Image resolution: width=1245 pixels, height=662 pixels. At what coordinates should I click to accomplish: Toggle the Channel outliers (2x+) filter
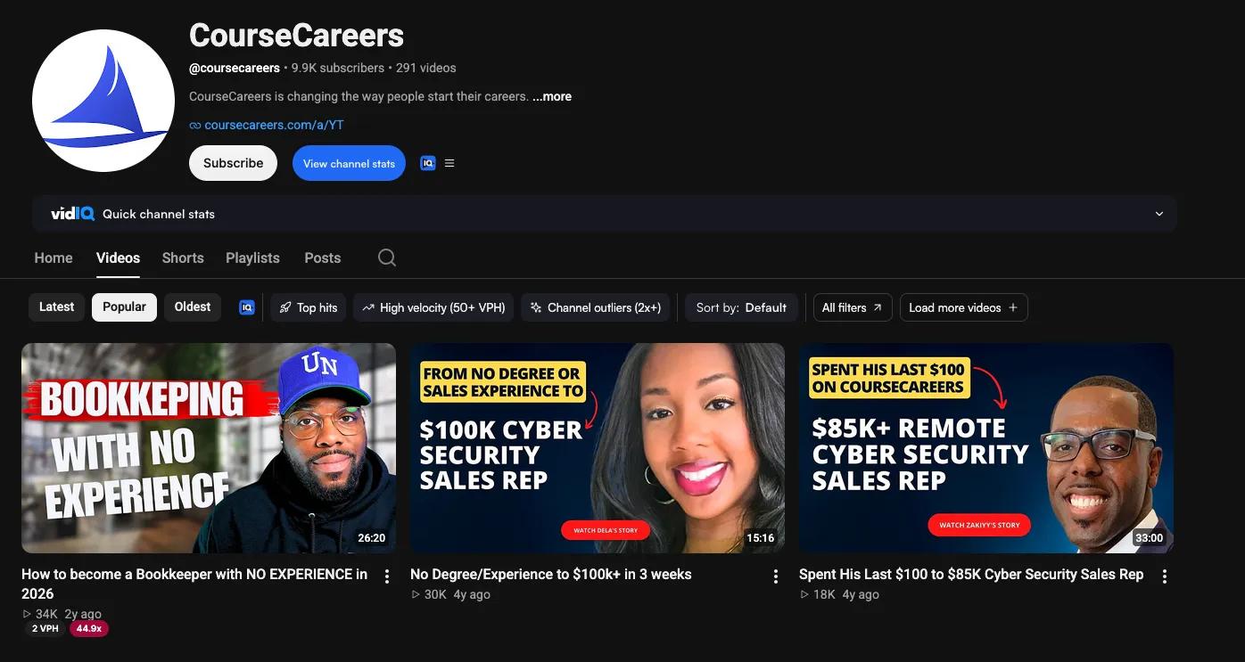point(595,307)
